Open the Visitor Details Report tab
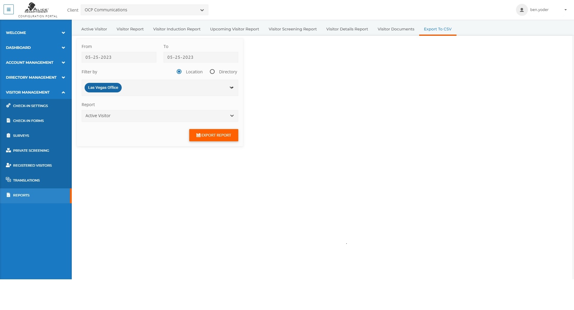This screenshot has width=574, height=310. point(347,29)
